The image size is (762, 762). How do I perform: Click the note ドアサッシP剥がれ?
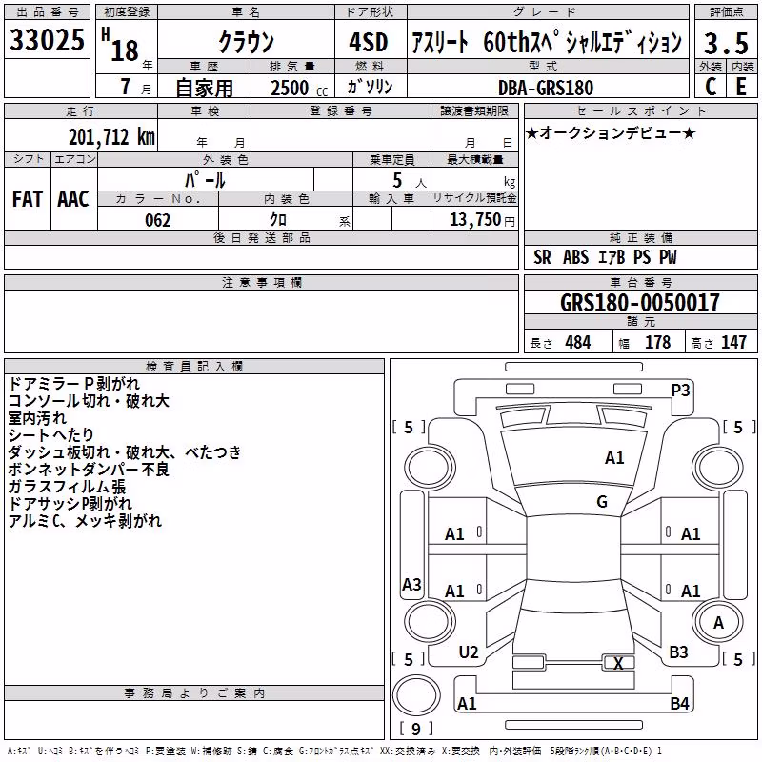tap(70, 504)
